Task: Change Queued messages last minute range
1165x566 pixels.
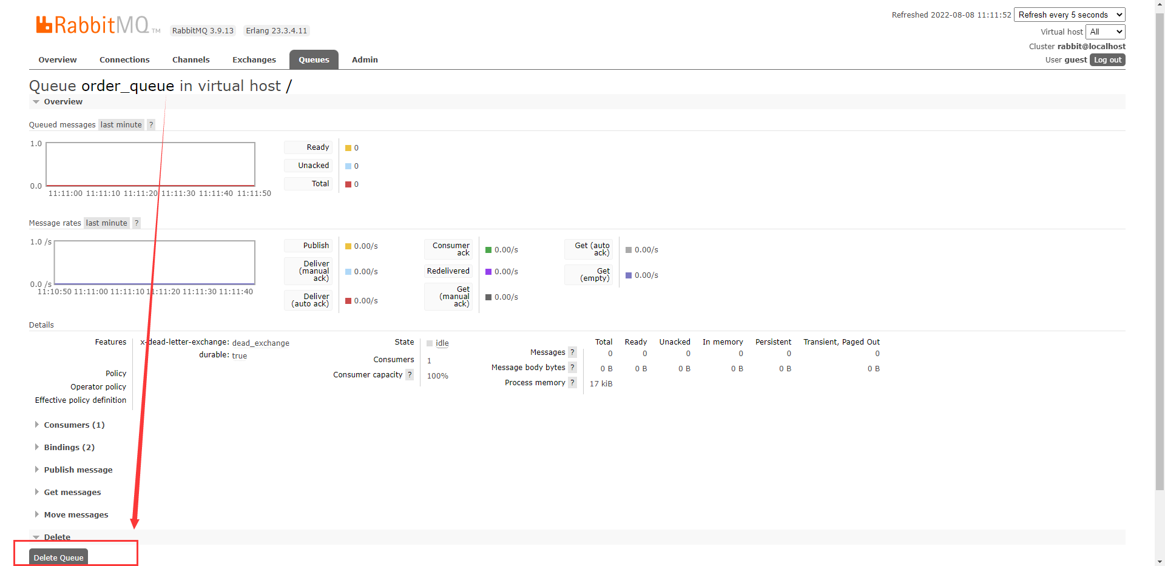Action: click(x=121, y=124)
